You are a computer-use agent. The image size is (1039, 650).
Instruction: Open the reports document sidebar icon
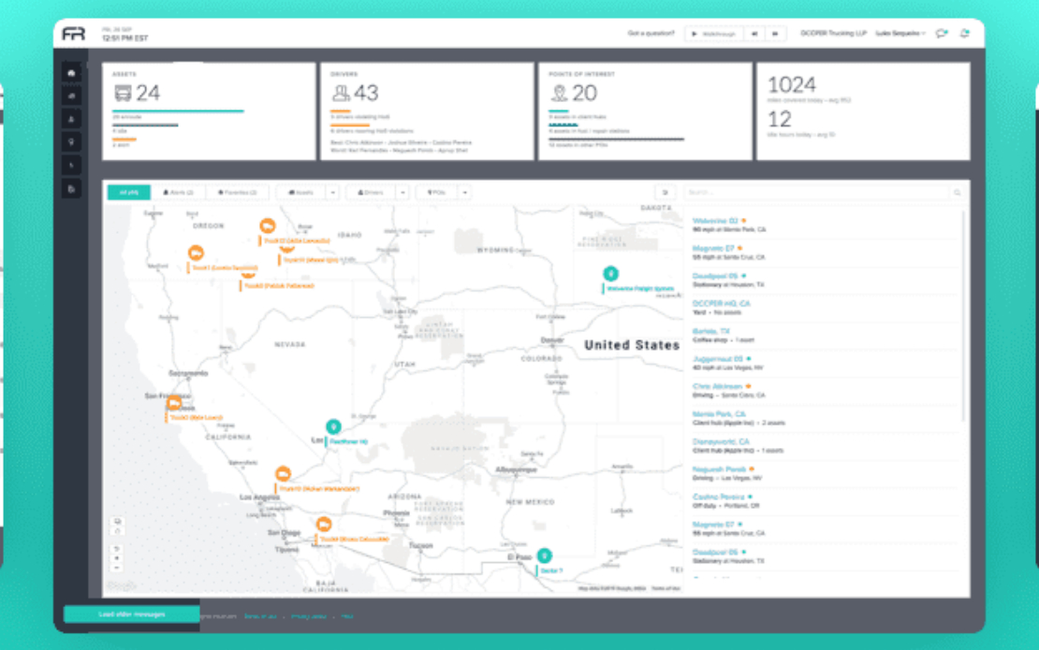click(x=71, y=189)
